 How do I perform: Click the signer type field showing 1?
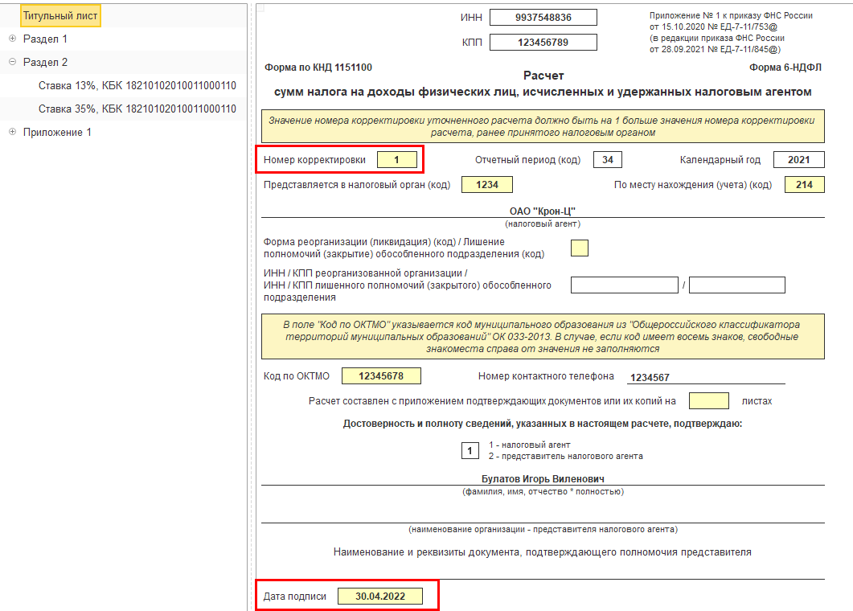(470, 450)
